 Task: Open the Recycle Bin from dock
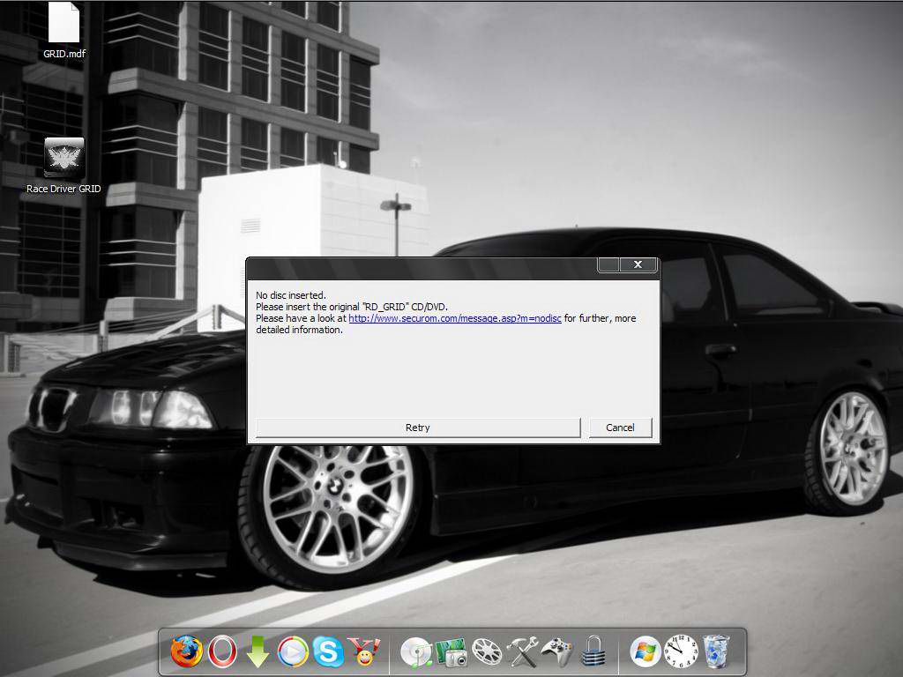pos(716,651)
